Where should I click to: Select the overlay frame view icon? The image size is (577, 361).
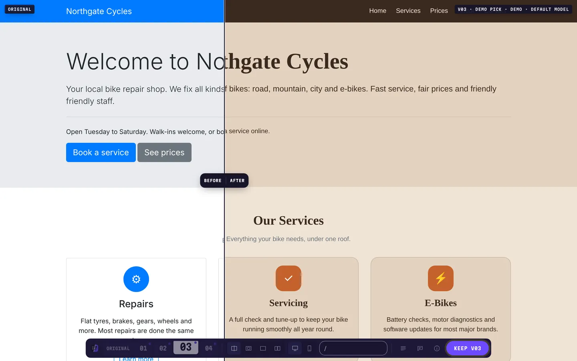pyautogui.click(x=248, y=348)
